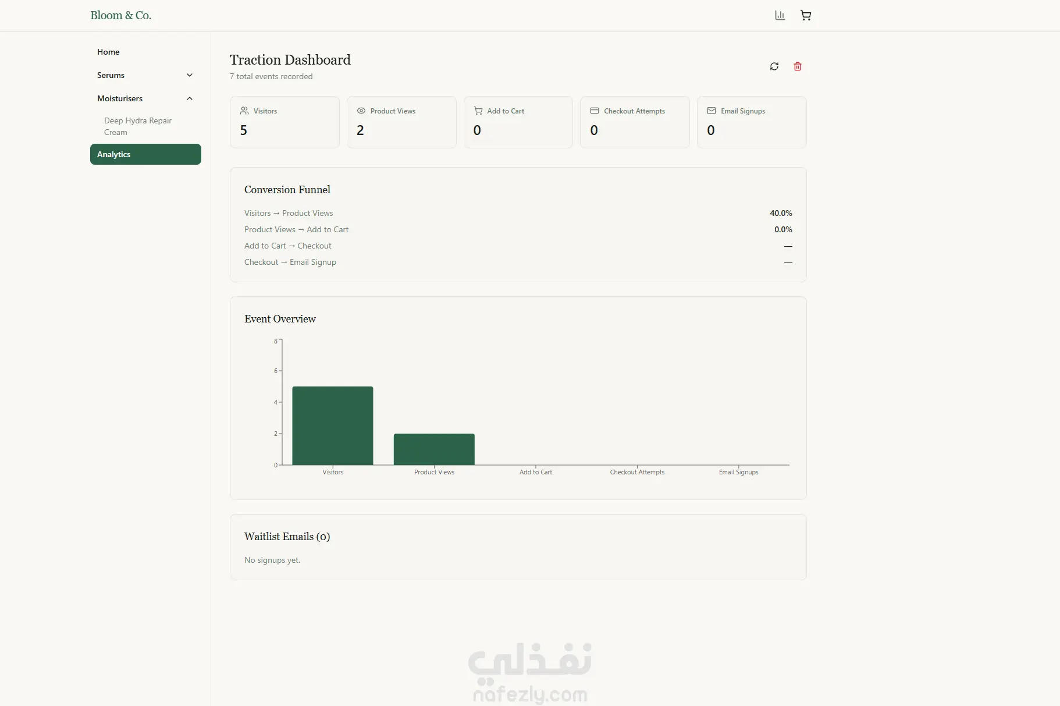The width and height of the screenshot is (1060, 706).
Task: Click the Bloom & Co. logo
Action: click(x=120, y=16)
